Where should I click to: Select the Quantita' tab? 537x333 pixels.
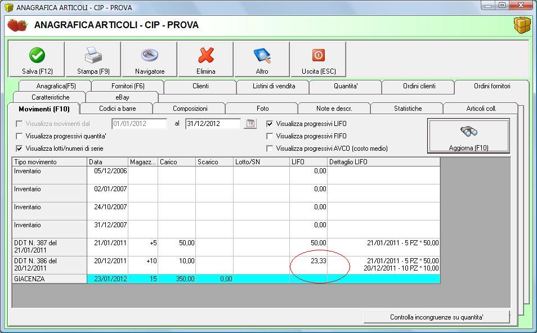346,86
